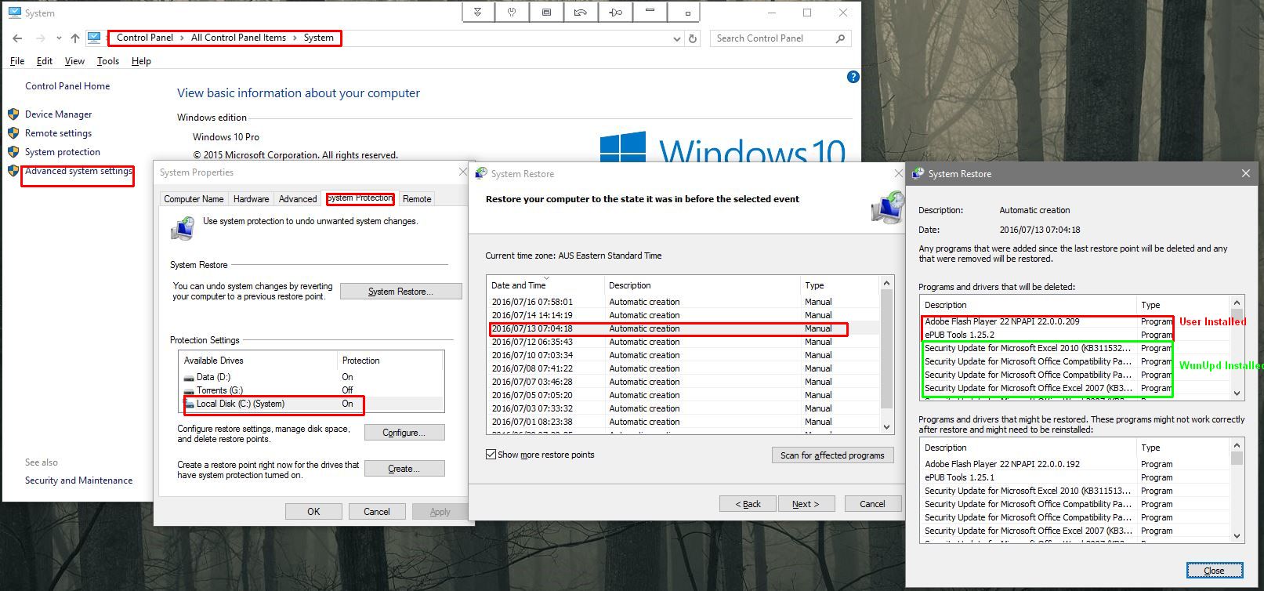Click down arrow of programs-to-be-restored list scrollbar
This screenshot has height=591, width=1264.
[1237, 536]
